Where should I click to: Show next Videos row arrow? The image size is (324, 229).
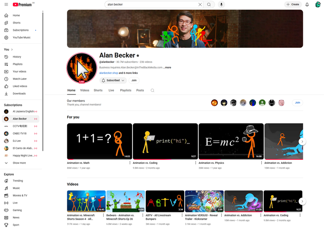pos(302,201)
